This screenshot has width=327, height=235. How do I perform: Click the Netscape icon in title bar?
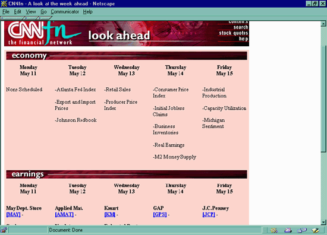pyautogui.click(x=4, y=4)
